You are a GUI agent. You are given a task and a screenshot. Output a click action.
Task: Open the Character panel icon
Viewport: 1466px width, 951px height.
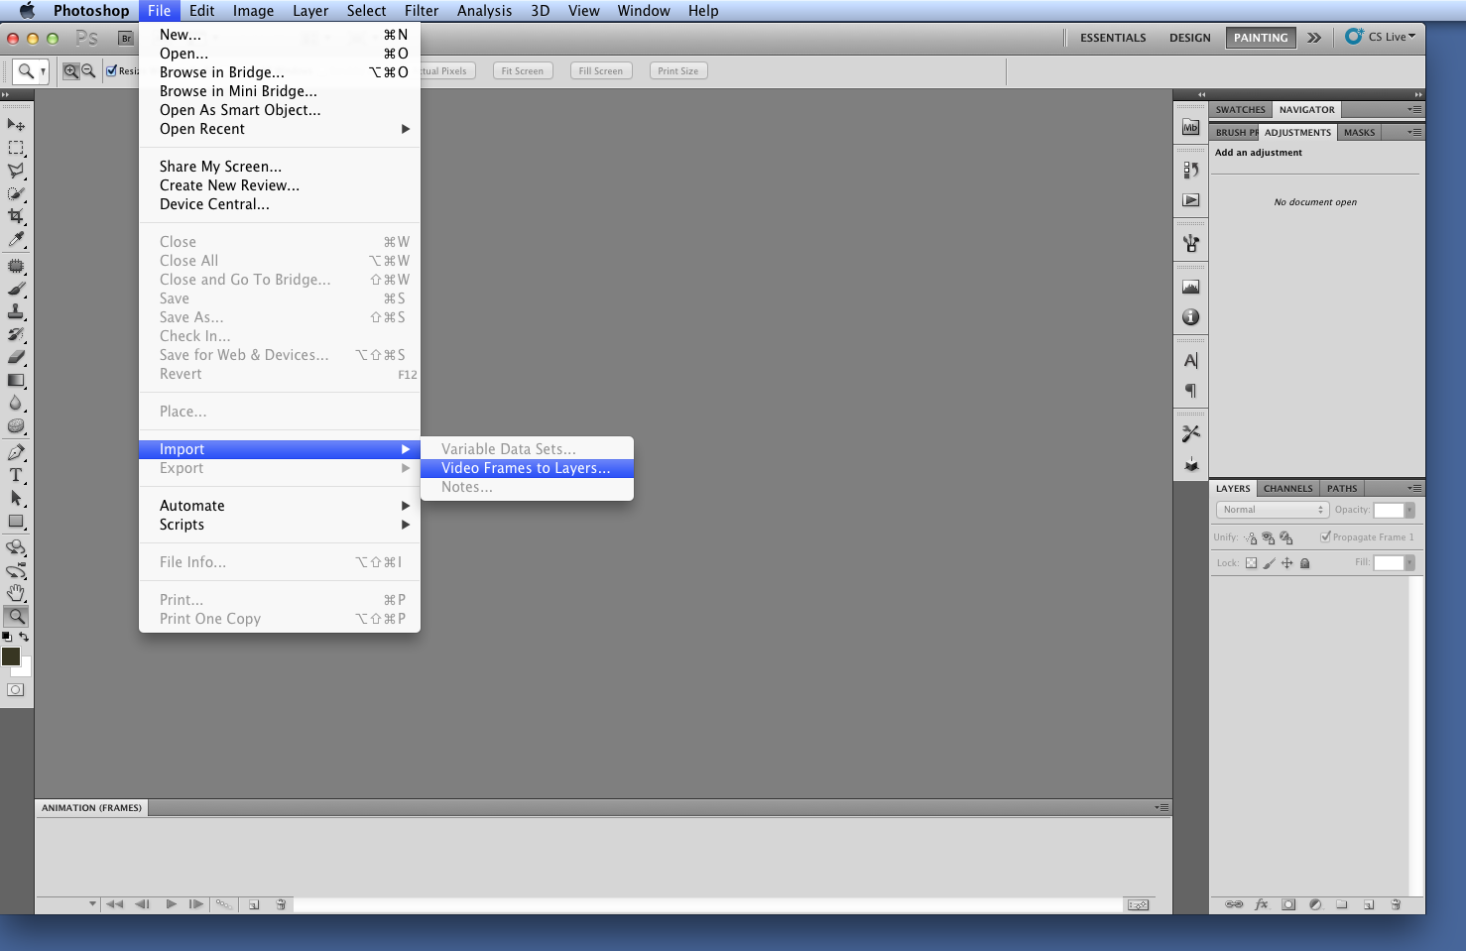[x=1191, y=360]
